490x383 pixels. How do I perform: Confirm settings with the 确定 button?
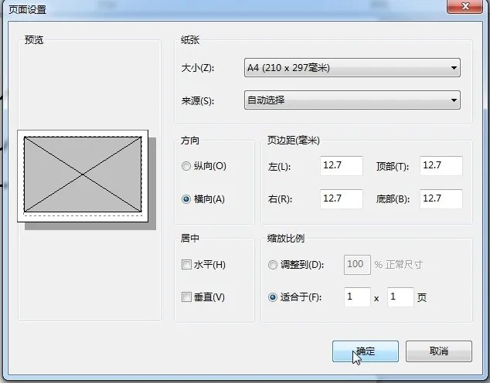(366, 351)
